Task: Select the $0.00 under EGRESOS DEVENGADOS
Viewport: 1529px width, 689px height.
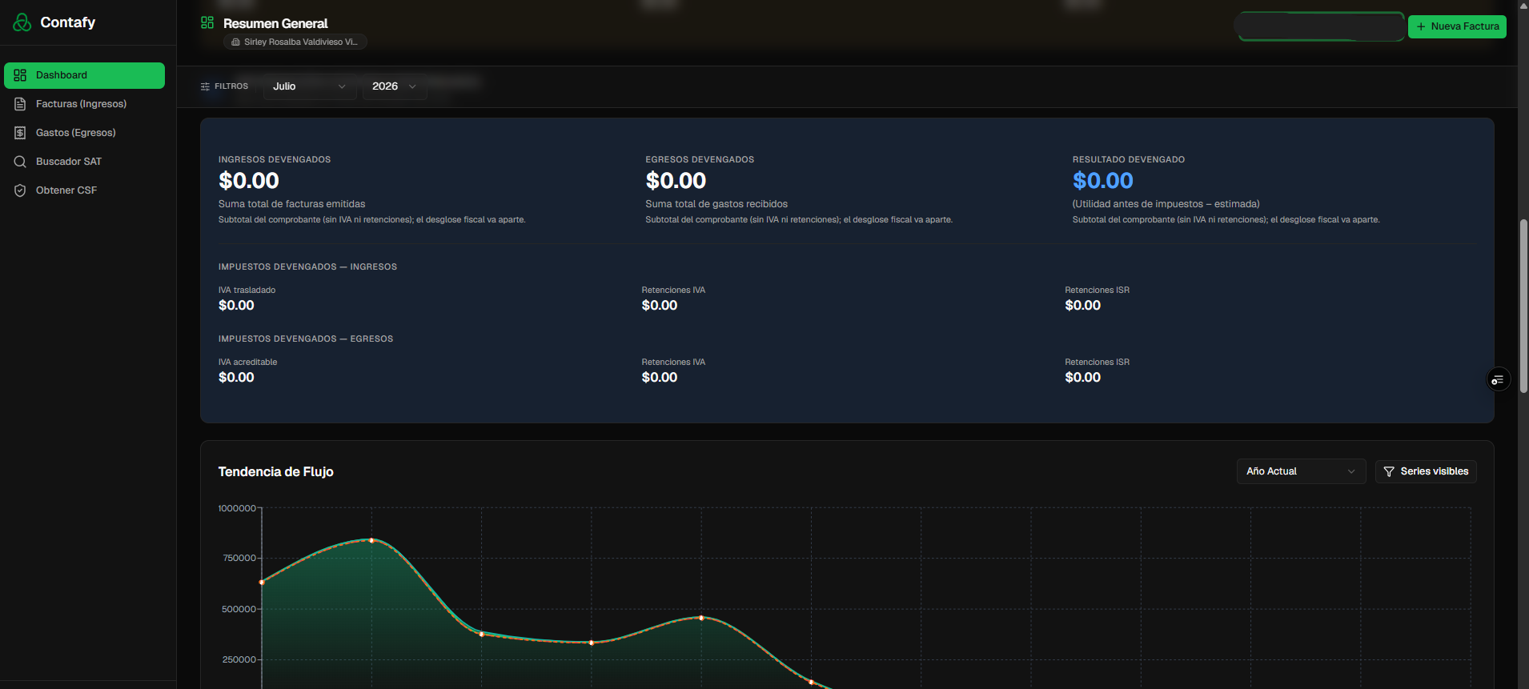Action: 676,181
